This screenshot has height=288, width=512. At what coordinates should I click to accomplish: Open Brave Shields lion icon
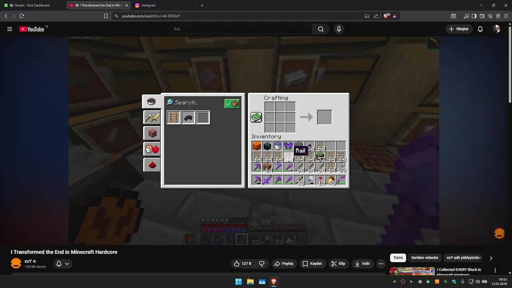(x=386, y=16)
